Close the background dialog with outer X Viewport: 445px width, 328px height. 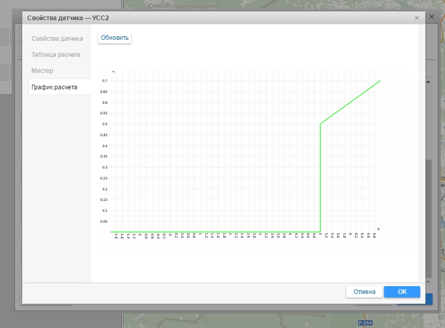click(432, 17)
